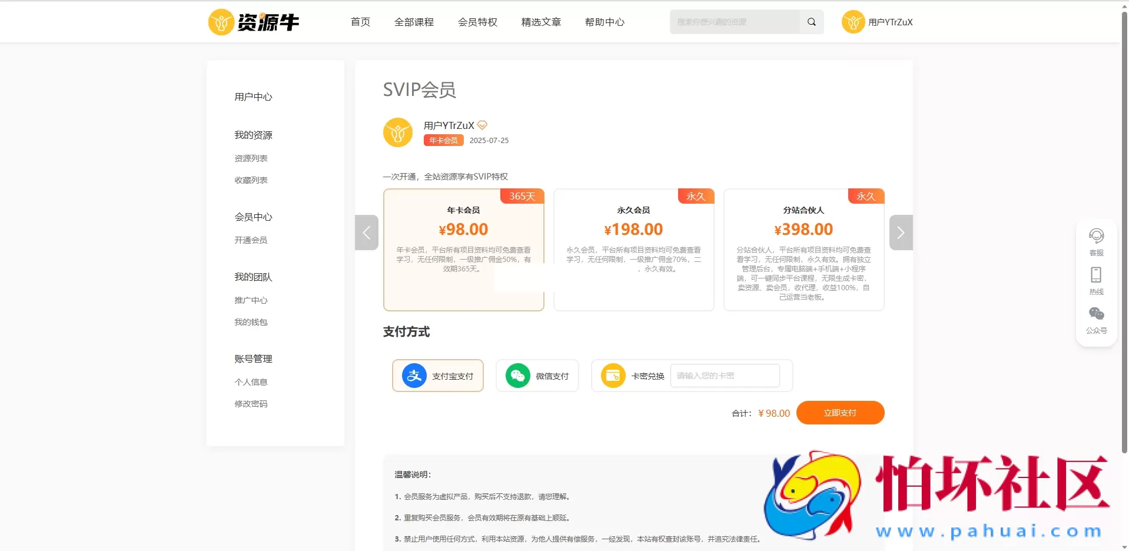Click the 热线 hotline phone icon

pos(1095,274)
